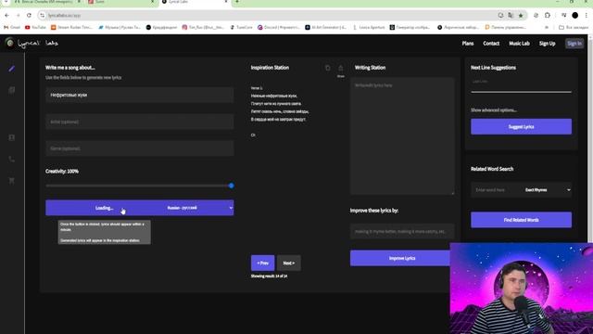Click the song topic input field
This screenshot has height=334, width=593.
point(140,95)
